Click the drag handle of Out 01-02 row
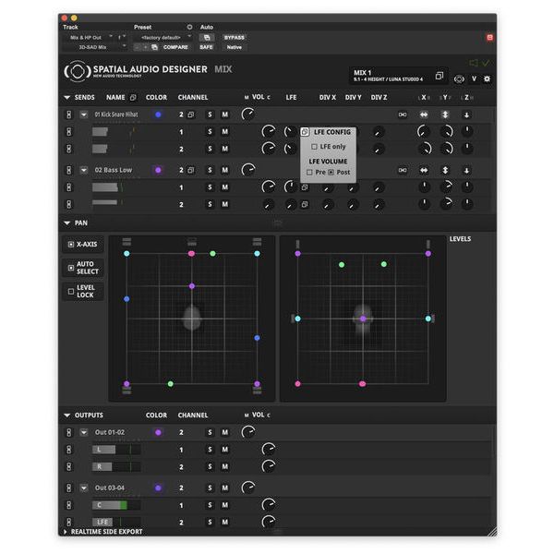 pos(69,432)
